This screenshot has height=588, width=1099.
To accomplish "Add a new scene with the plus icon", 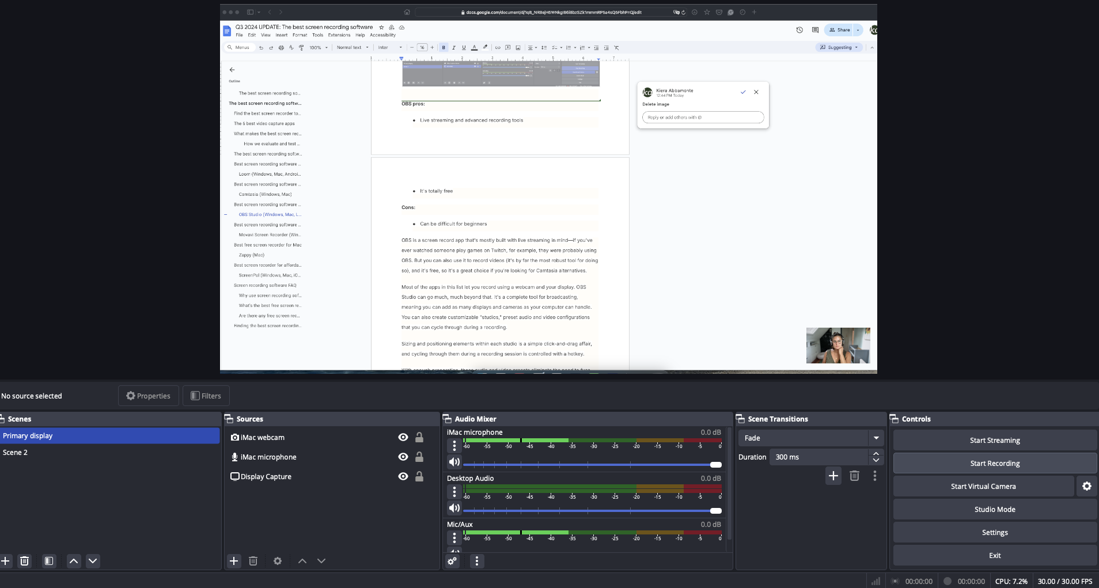I will coord(5,561).
